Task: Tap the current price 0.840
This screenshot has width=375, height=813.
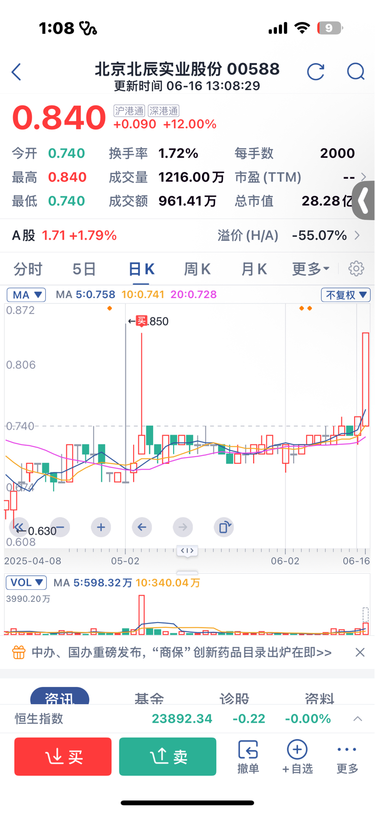Action: pos(59,117)
